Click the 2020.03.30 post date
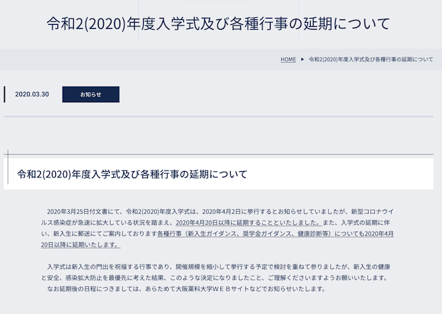The width and height of the screenshot is (442, 314). coord(32,95)
